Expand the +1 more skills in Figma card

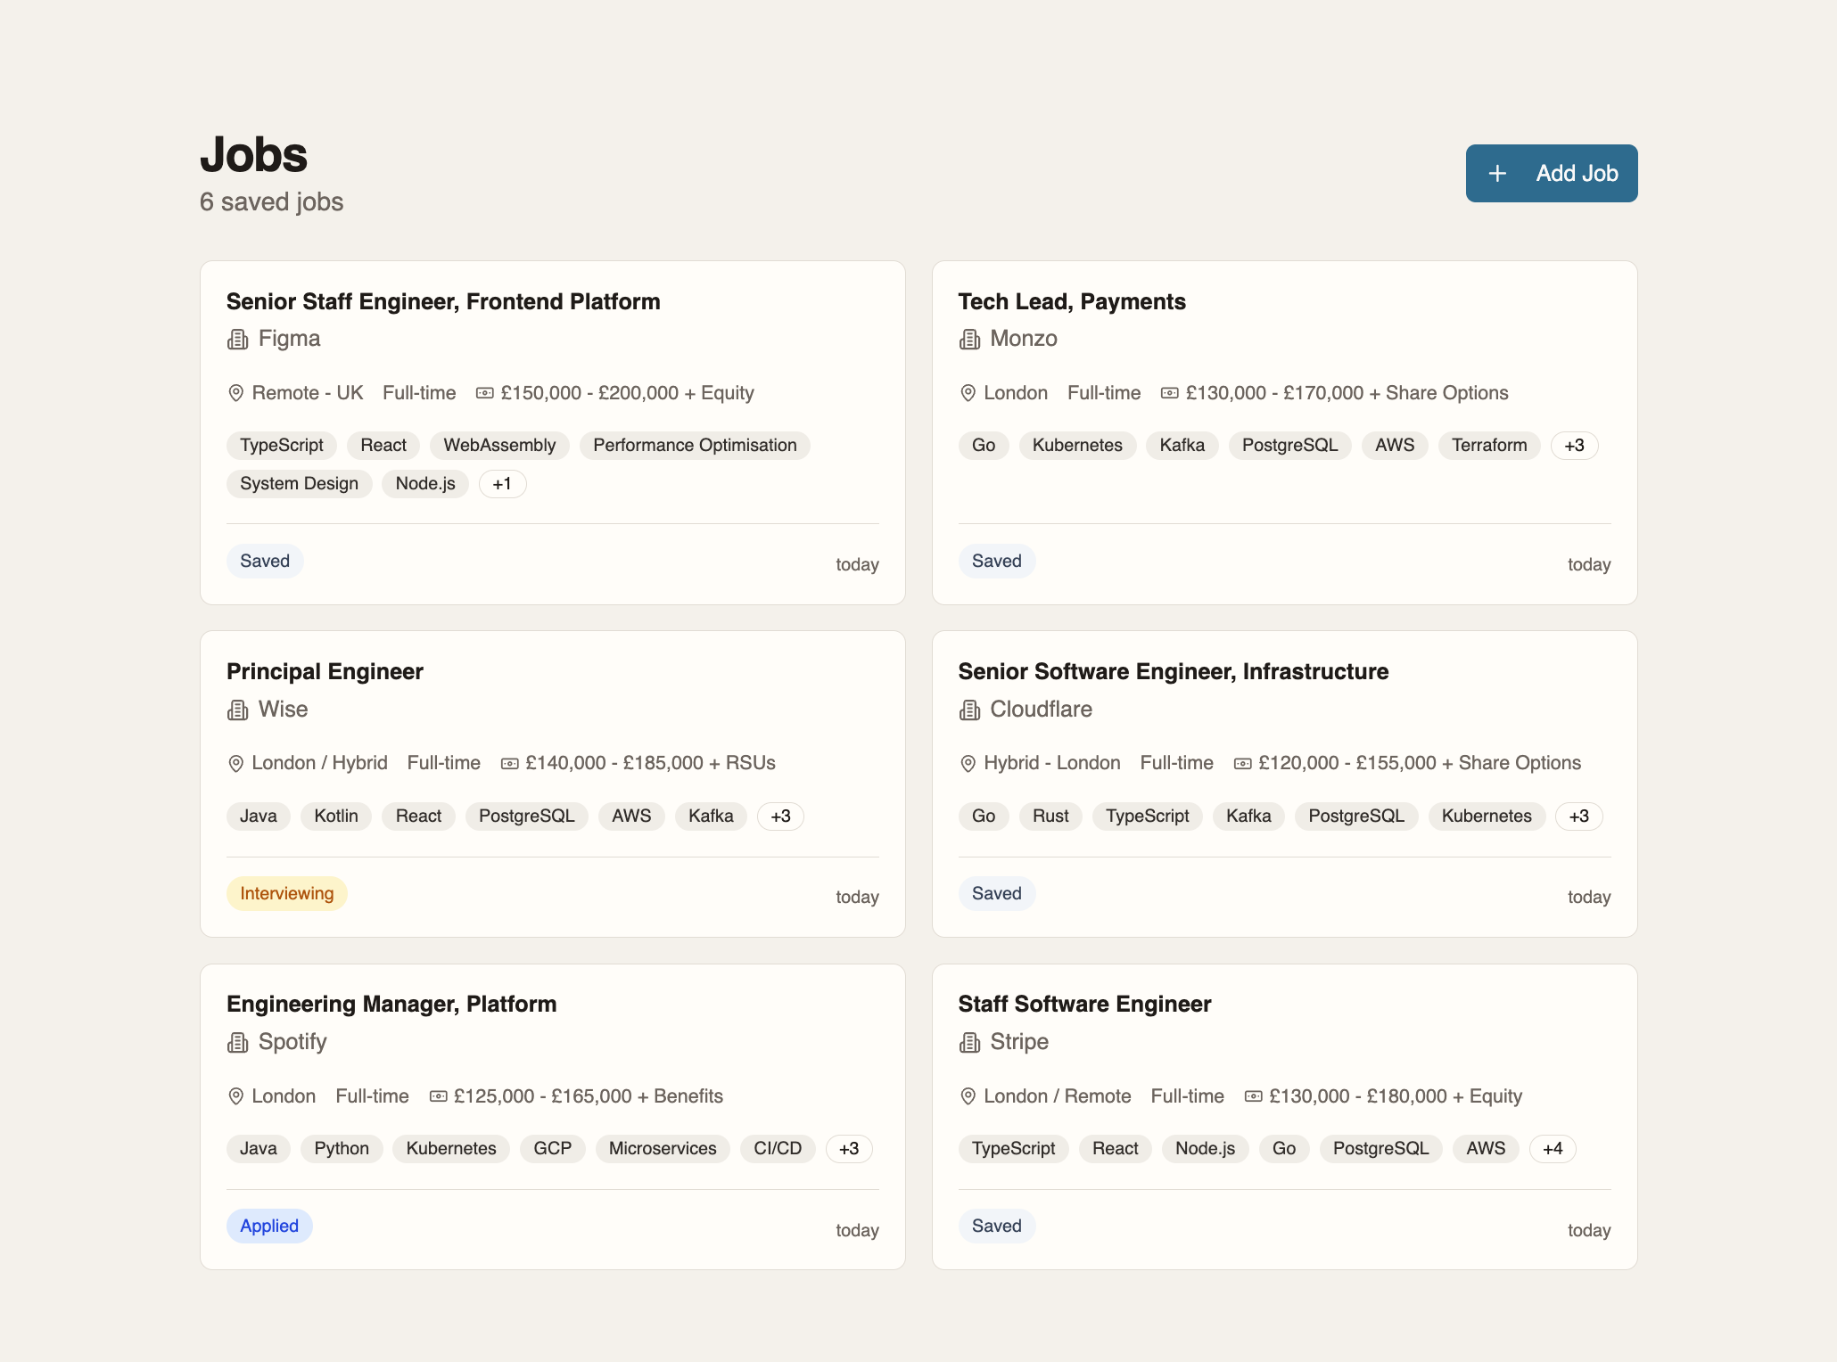(502, 484)
